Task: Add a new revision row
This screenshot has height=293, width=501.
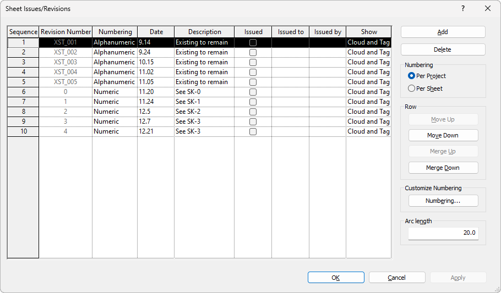Action: tap(443, 32)
